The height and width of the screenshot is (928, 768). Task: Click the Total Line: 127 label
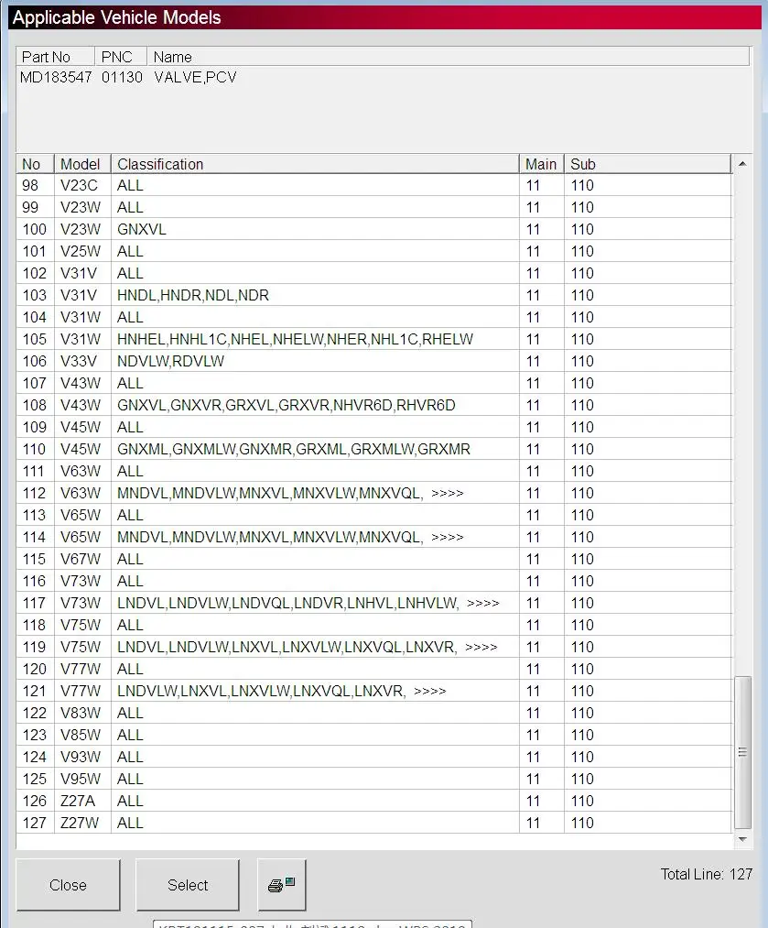tap(707, 874)
